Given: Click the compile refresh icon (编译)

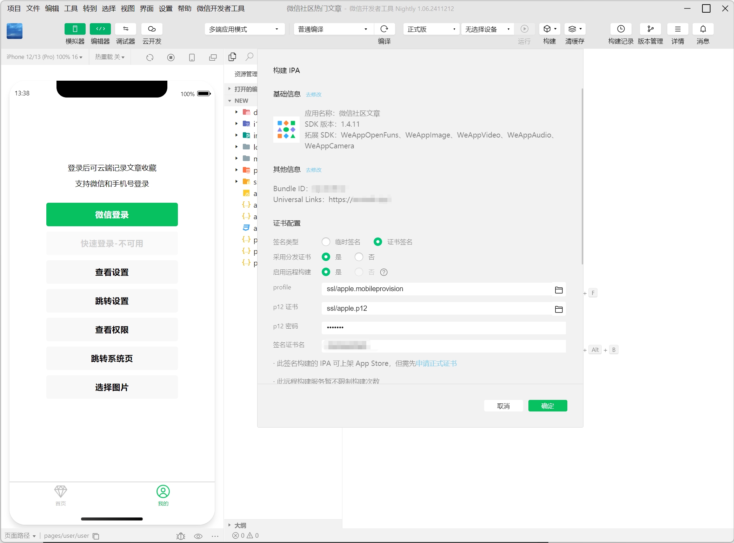Looking at the screenshot, I should point(384,29).
